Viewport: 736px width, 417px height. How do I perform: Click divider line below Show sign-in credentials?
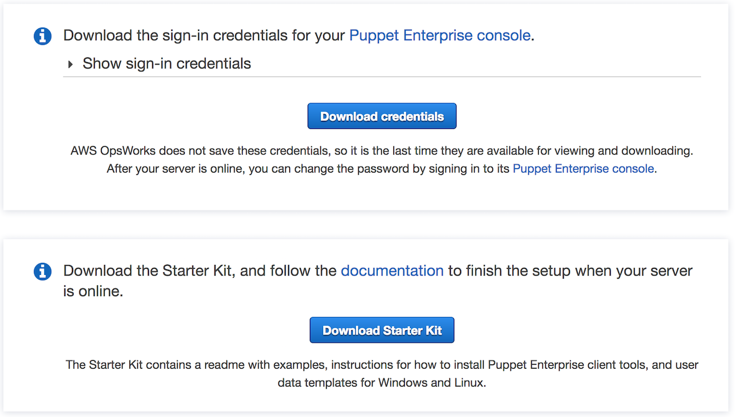382,76
